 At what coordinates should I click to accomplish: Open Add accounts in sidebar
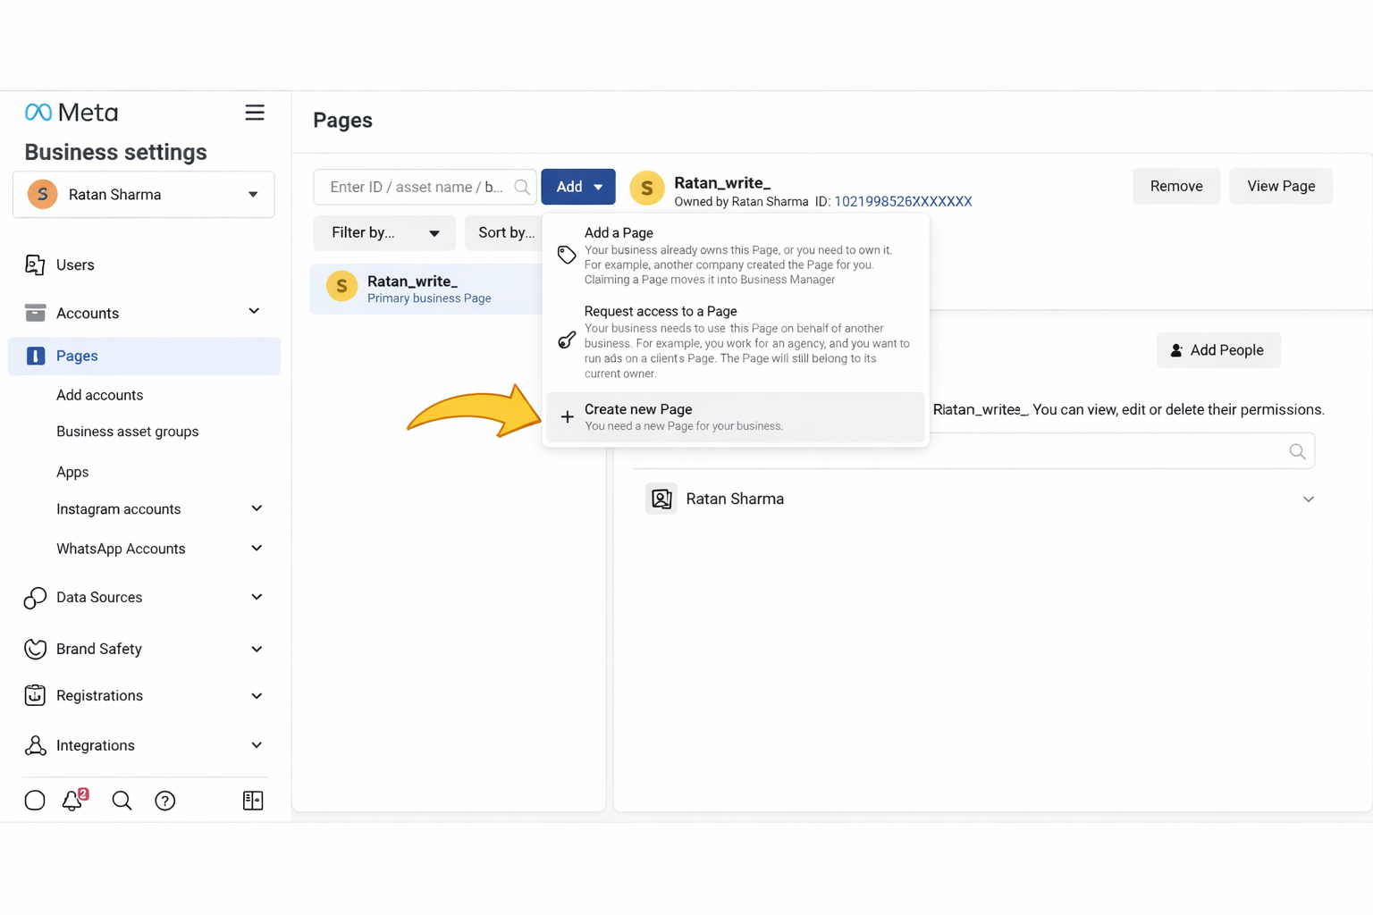pos(99,395)
